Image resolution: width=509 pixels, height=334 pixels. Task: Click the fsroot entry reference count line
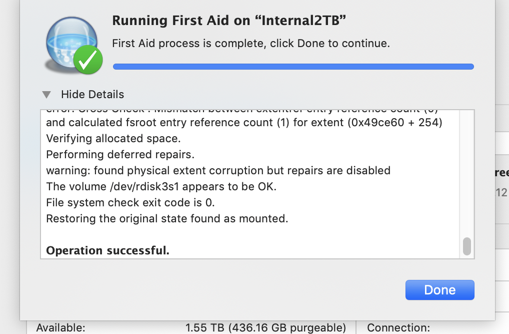click(244, 123)
